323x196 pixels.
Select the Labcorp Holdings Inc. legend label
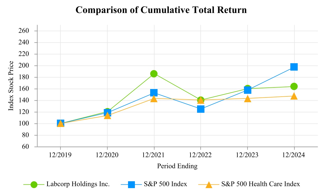tap(78, 184)
